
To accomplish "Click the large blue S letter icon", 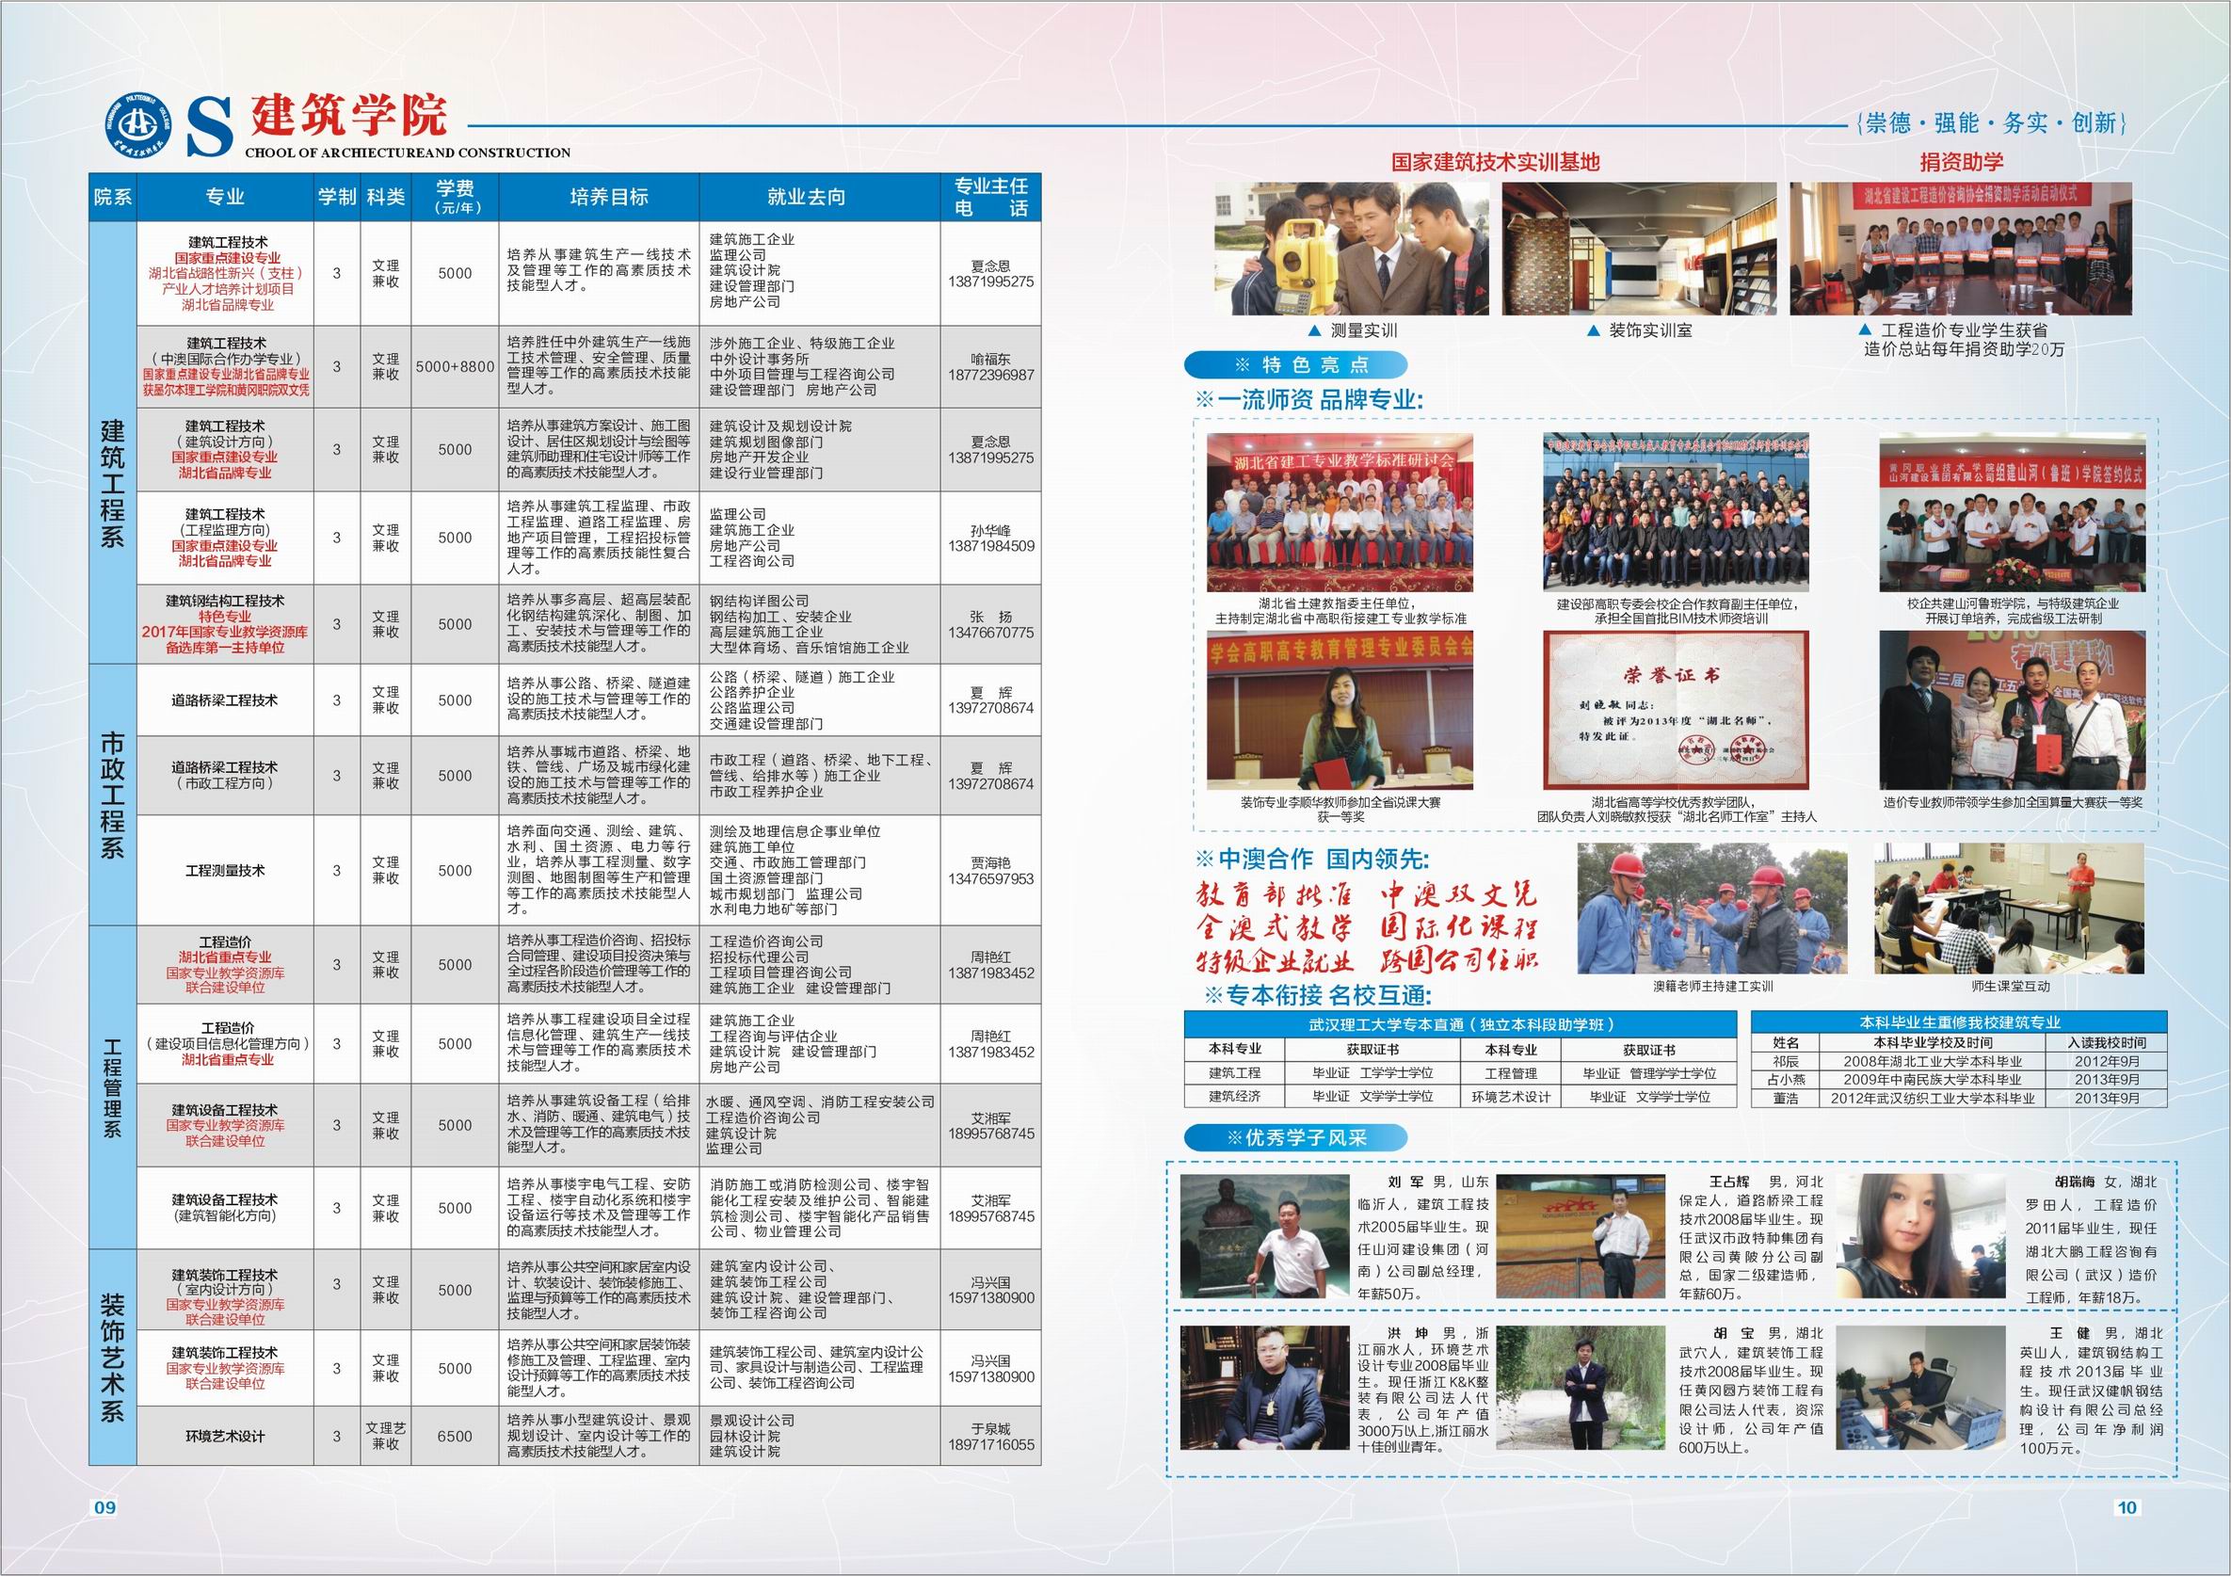I will pyautogui.click(x=210, y=127).
